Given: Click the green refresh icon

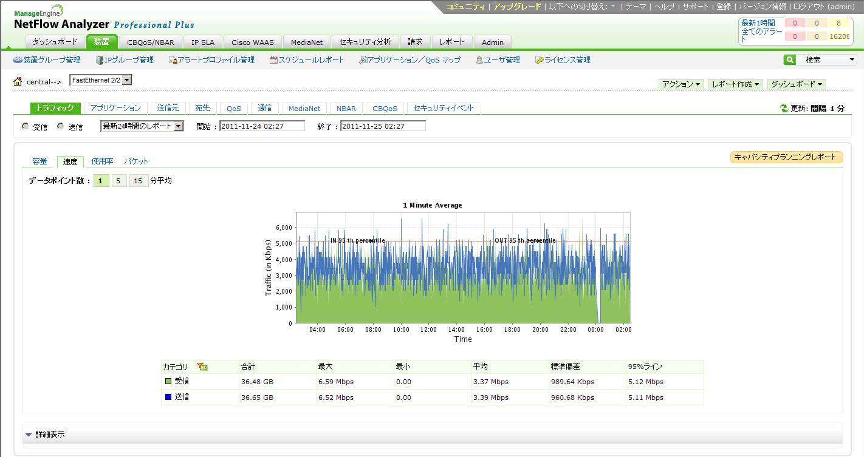Looking at the screenshot, I should 784,109.
